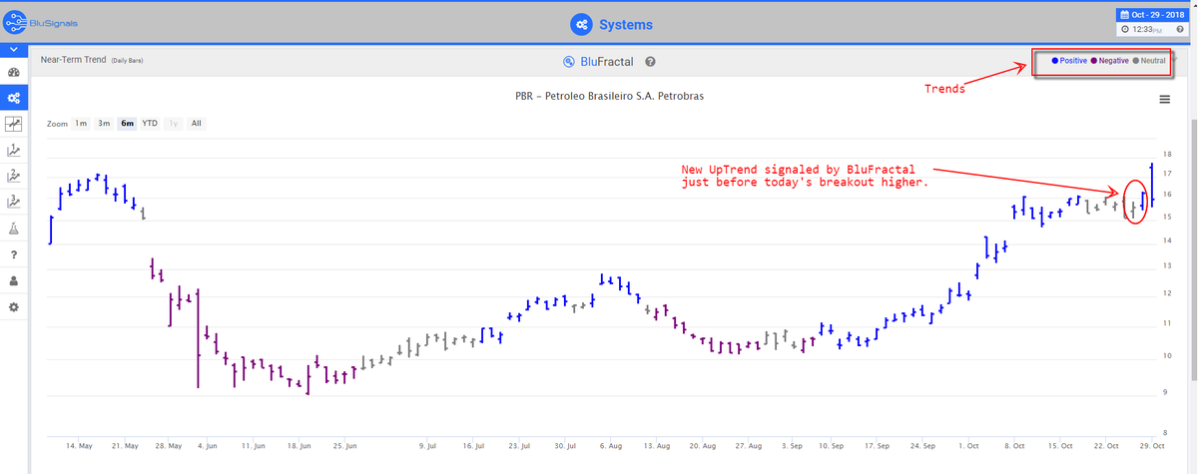Set zoom range to All
Image resolution: width=1198 pixels, height=474 pixels.
coord(197,124)
